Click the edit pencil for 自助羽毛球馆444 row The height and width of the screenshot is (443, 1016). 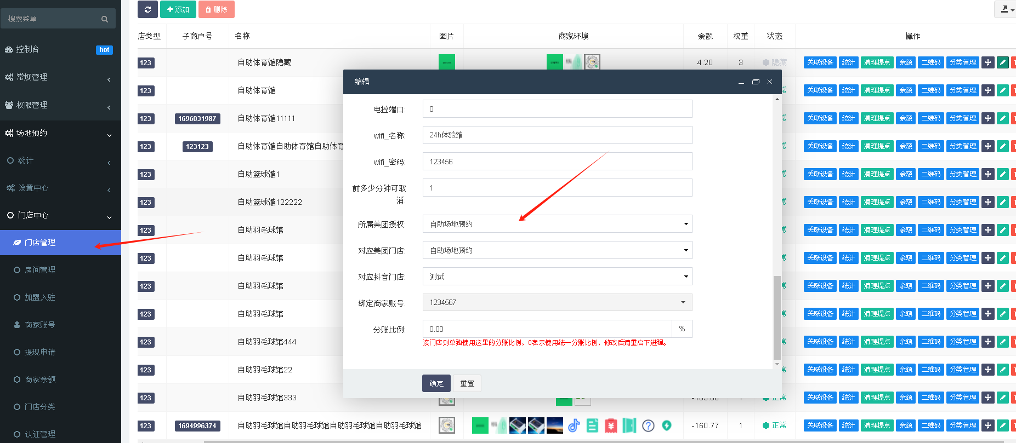point(1003,342)
